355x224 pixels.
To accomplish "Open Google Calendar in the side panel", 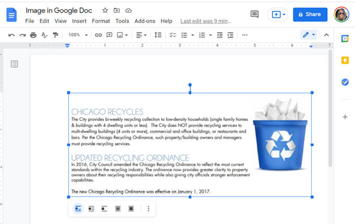I will click(345, 39).
